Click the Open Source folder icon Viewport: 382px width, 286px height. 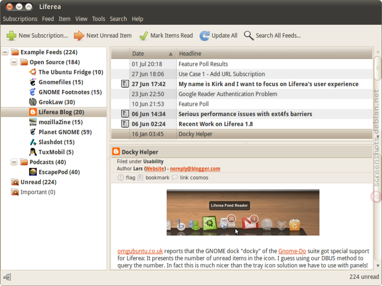click(x=24, y=62)
